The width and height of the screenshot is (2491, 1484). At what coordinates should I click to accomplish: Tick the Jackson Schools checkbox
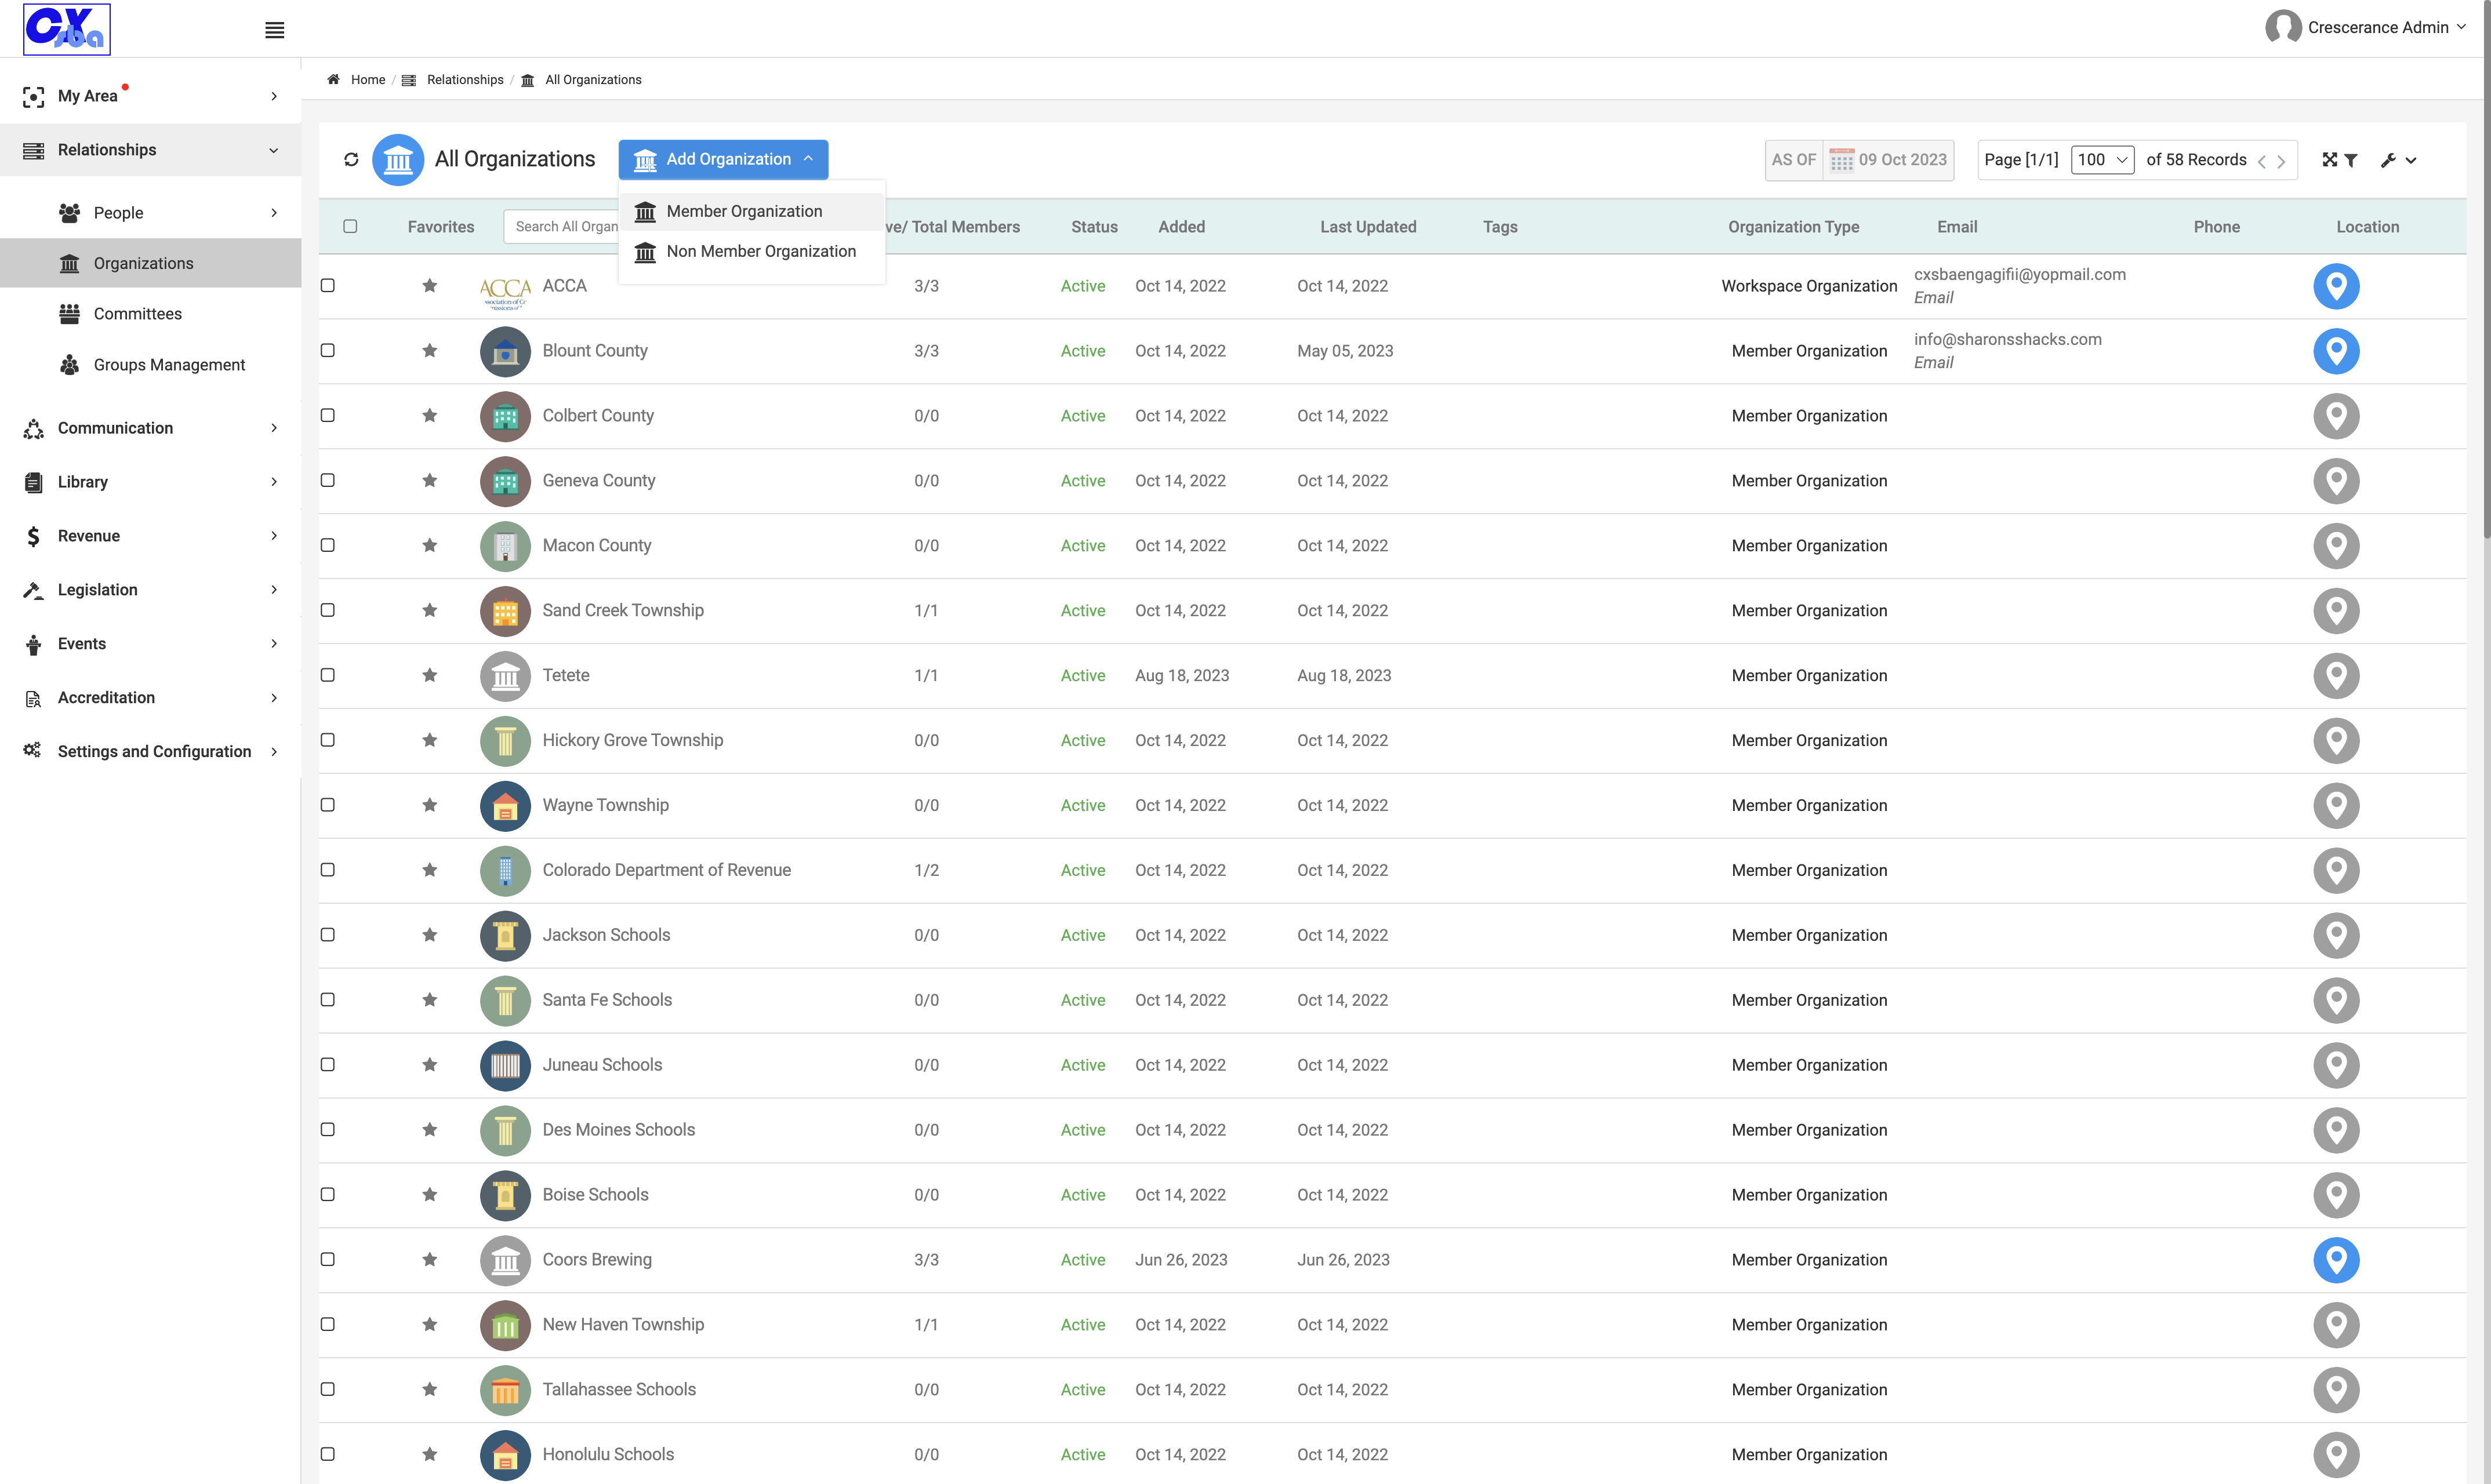tap(327, 935)
